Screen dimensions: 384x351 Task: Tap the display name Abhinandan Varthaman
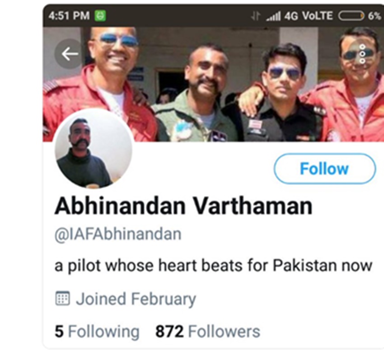(183, 206)
